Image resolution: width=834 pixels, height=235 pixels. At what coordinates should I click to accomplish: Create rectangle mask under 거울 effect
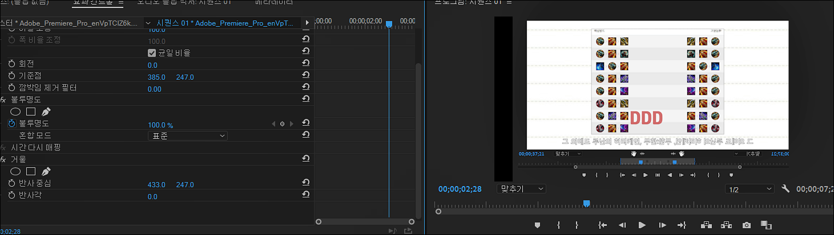(31, 172)
